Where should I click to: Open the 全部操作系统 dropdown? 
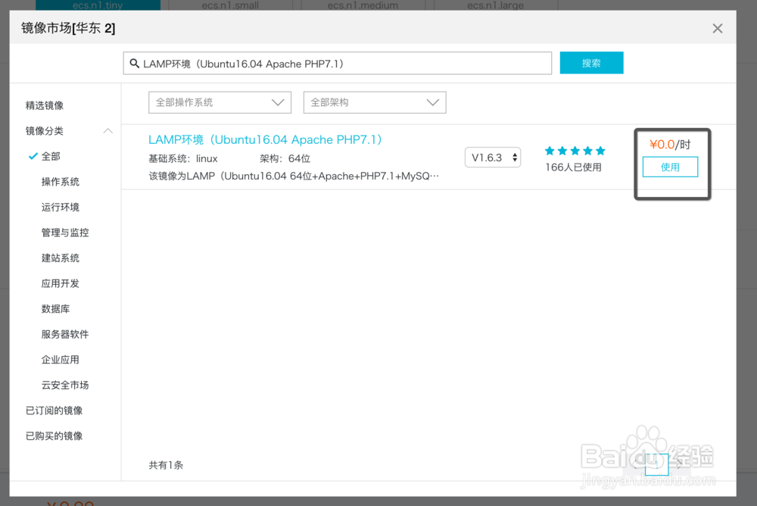pyautogui.click(x=219, y=102)
